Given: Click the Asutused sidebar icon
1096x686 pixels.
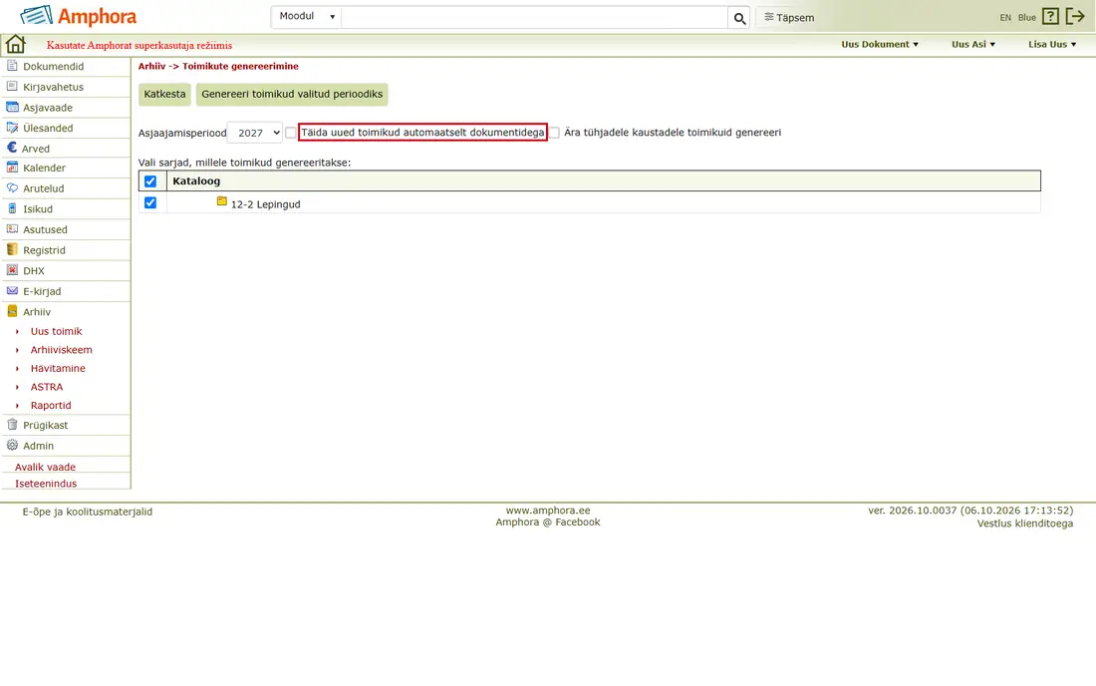Looking at the screenshot, I should click(x=12, y=228).
